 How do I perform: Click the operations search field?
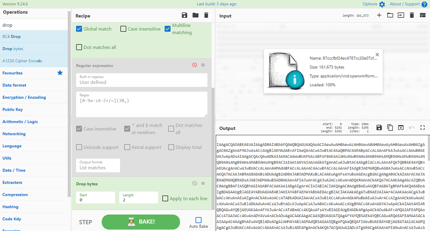[34, 25]
